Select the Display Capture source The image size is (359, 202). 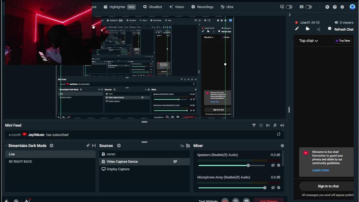[x=144, y=169]
